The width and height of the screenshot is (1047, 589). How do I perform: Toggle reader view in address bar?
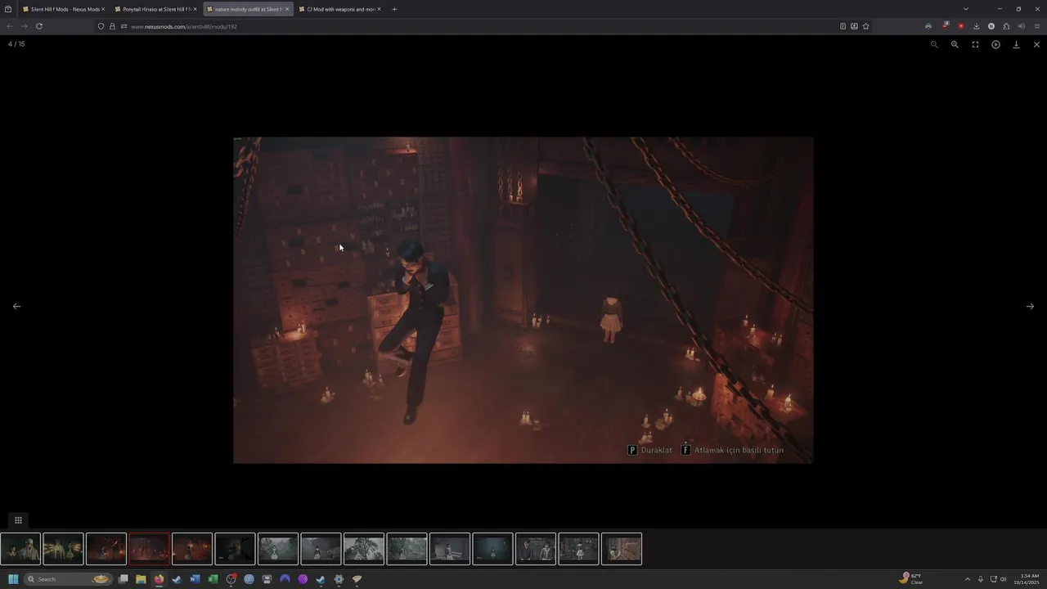(x=843, y=26)
